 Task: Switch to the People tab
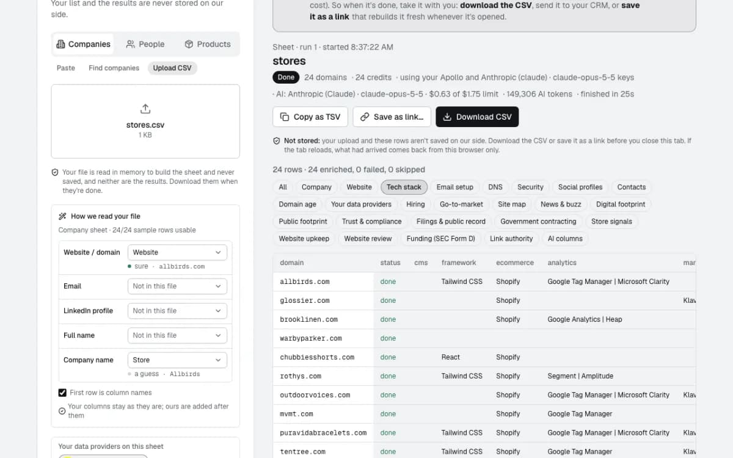pyautogui.click(x=145, y=44)
